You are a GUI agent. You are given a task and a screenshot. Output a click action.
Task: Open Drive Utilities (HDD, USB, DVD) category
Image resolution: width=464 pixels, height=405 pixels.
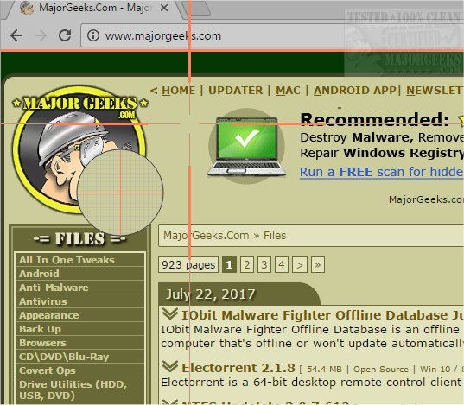(x=73, y=389)
